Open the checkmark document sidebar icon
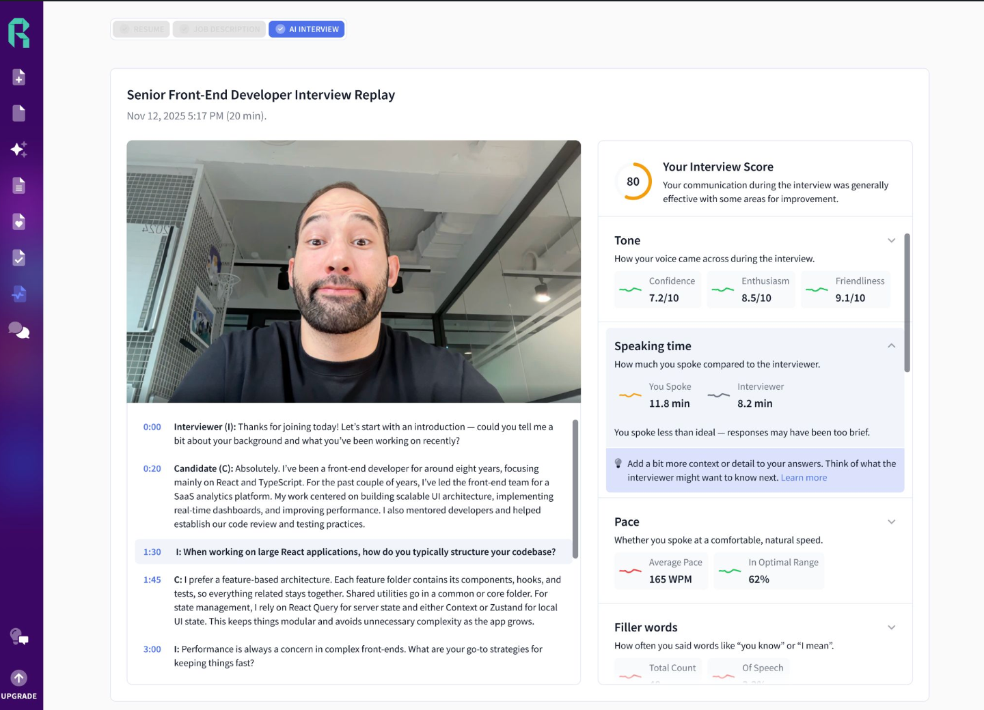The image size is (984, 710). pyautogui.click(x=19, y=258)
